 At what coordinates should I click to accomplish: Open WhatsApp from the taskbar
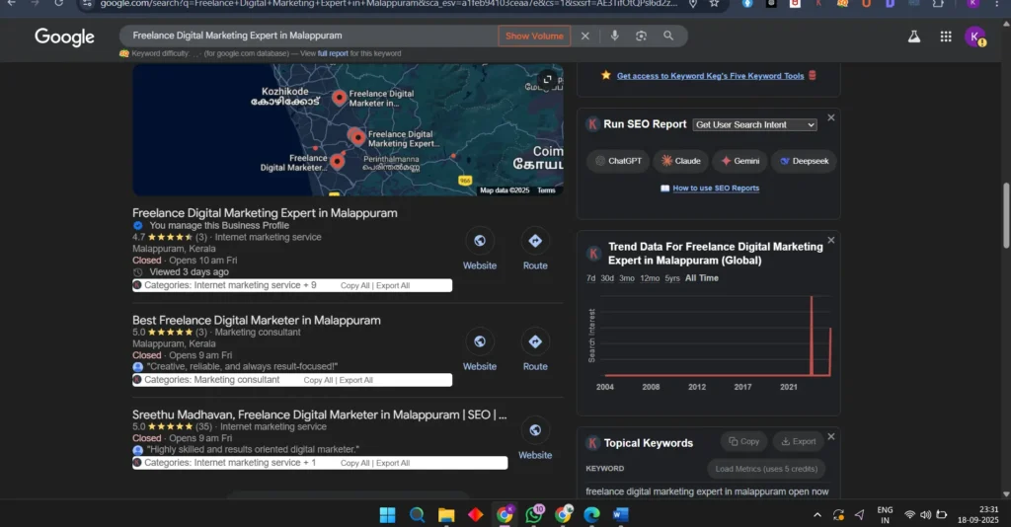(x=534, y=514)
